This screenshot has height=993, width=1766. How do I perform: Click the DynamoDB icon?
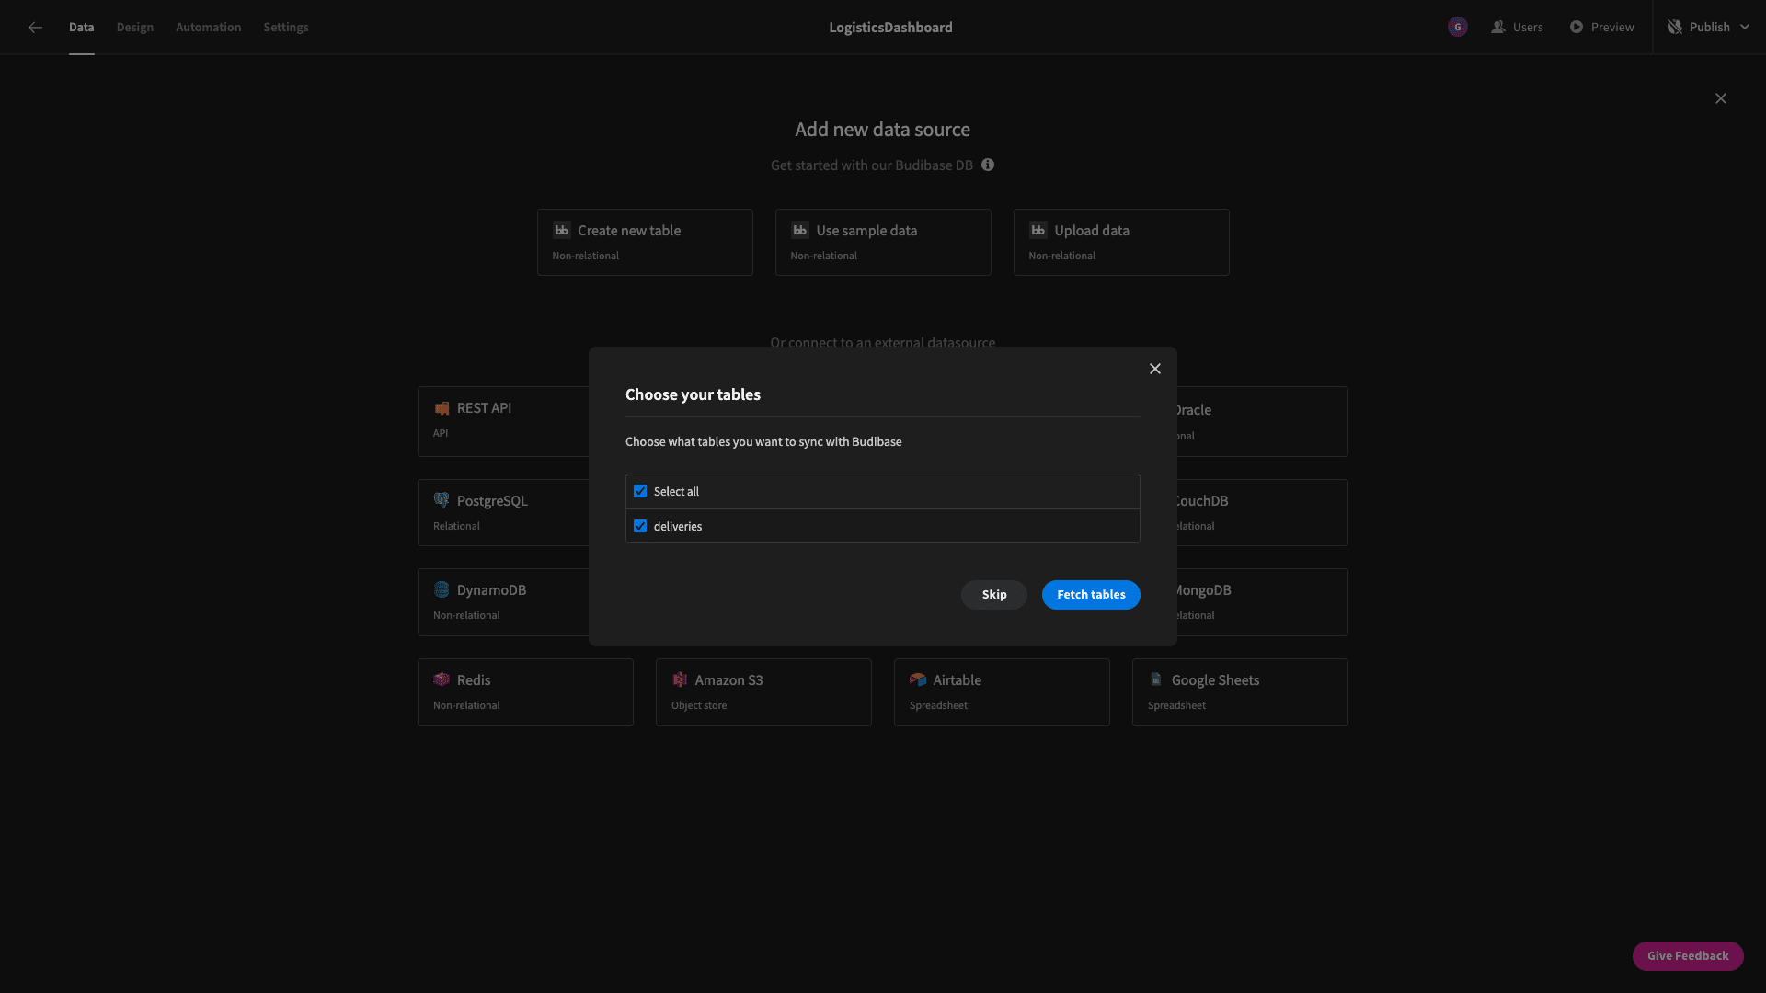click(441, 590)
